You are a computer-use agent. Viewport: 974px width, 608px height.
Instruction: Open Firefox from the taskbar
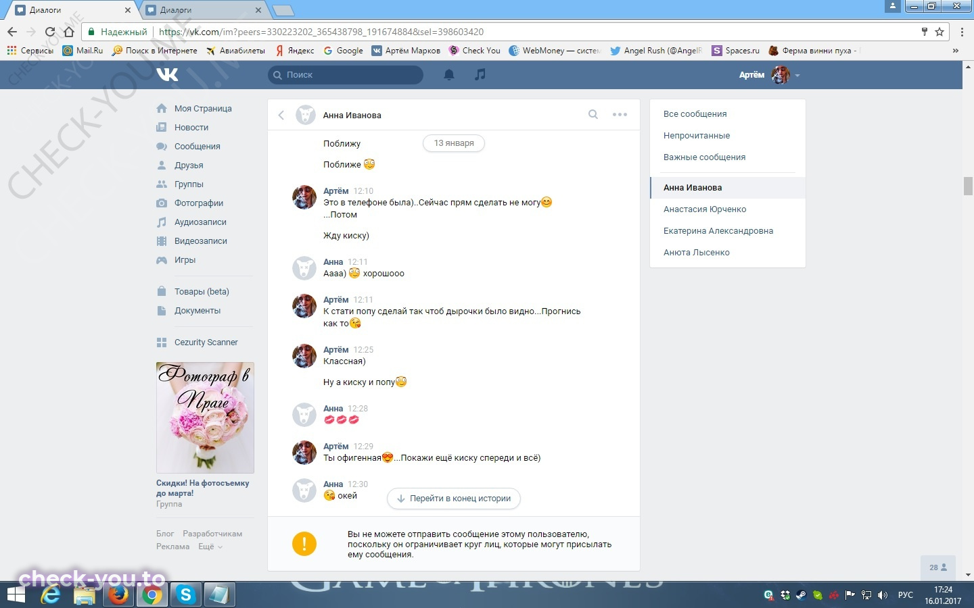coord(118,594)
